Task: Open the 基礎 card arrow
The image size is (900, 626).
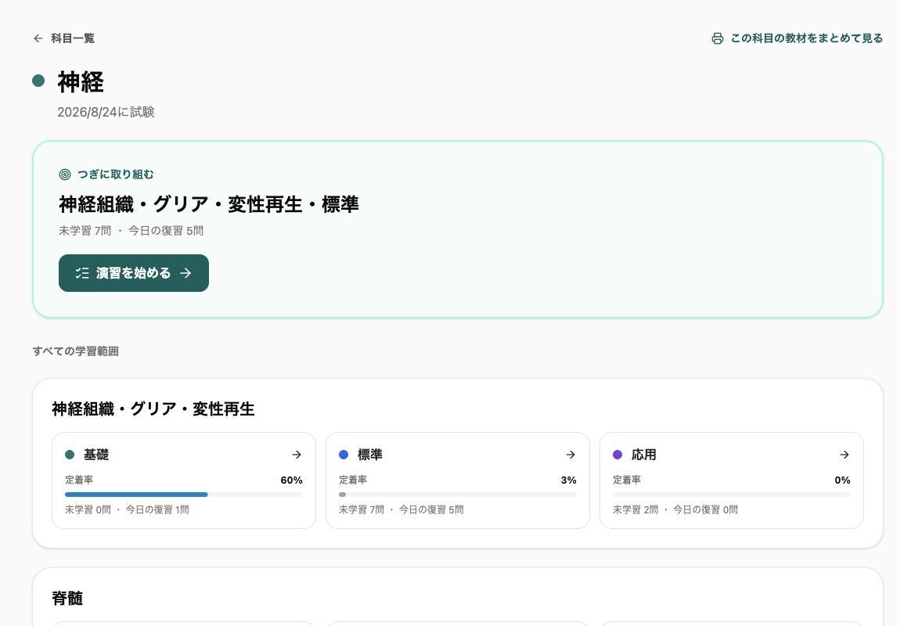Action: [x=297, y=455]
